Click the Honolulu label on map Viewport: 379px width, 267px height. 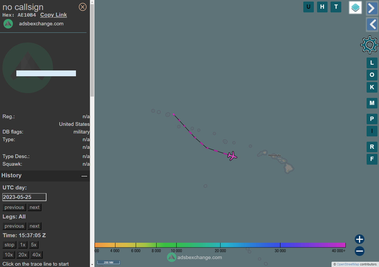pyautogui.click(x=275, y=155)
